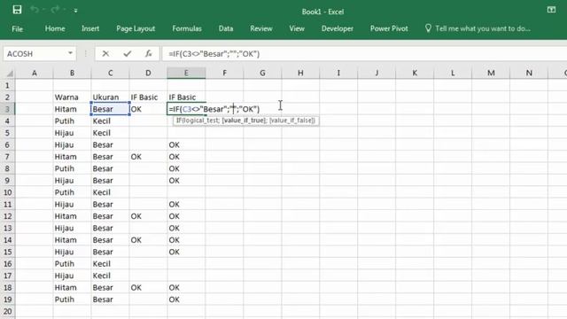
Task: Click the Warna header cell
Action: pyautogui.click(x=73, y=97)
